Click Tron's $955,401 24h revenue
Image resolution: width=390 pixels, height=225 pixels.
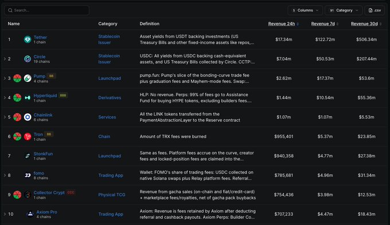click(283, 136)
